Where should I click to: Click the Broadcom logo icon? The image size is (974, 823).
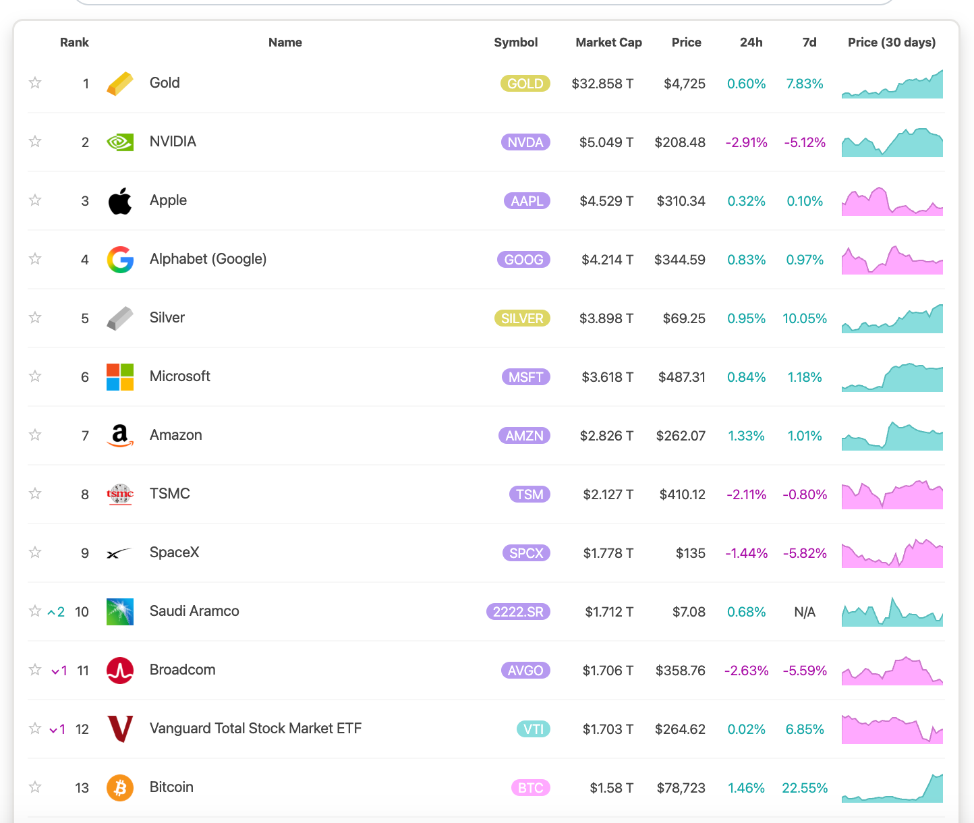pyautogui.click(x=120, y=671)
